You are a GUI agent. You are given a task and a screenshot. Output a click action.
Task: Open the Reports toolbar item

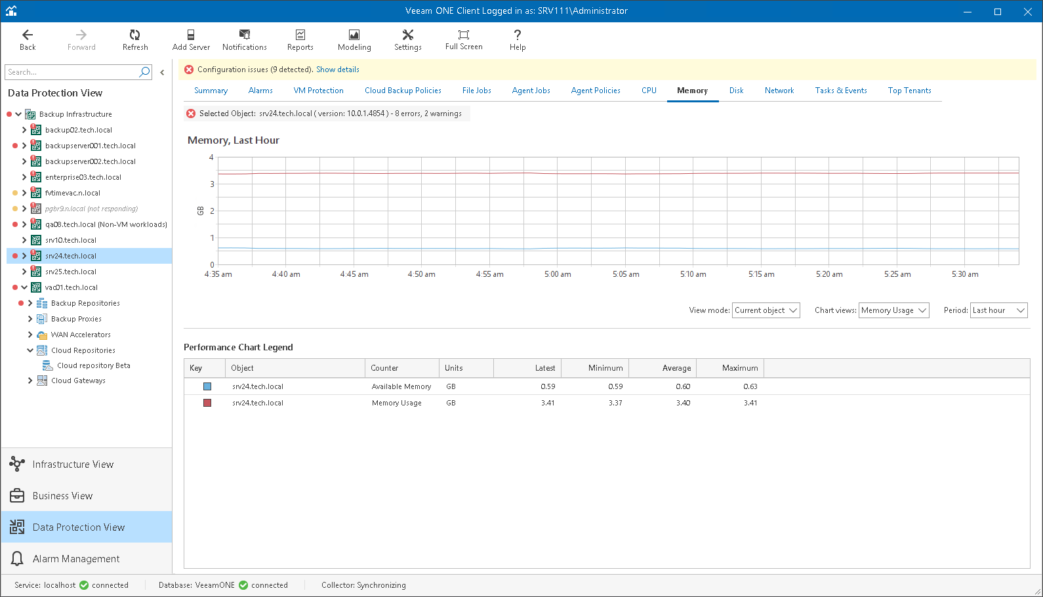click(x=300, y=39)
